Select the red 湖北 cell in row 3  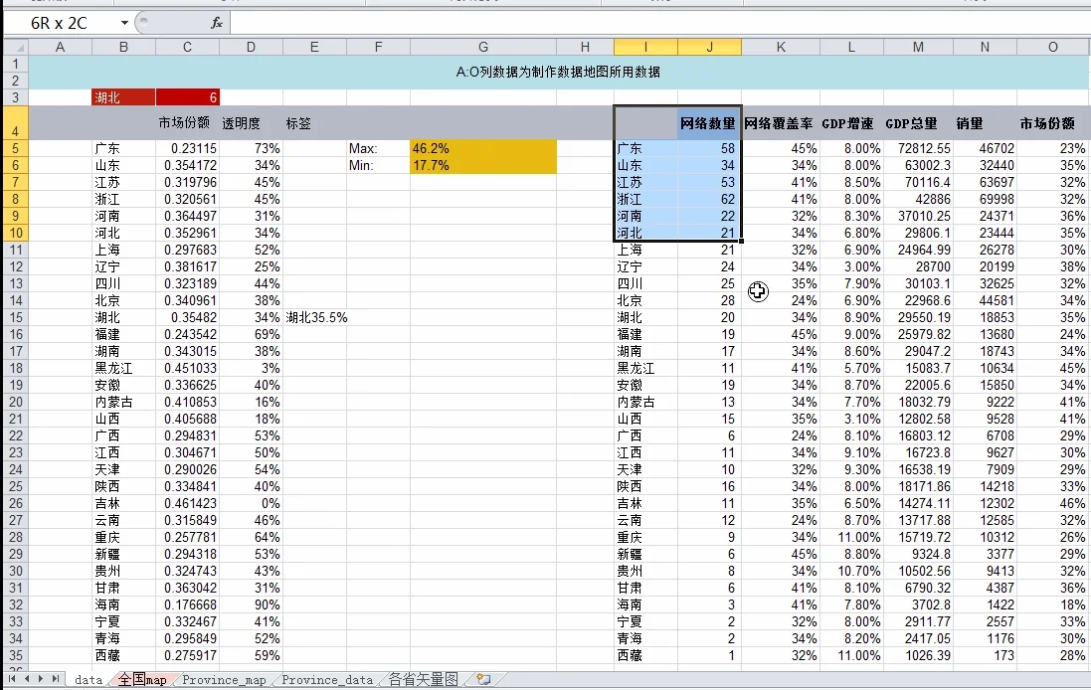click(124, 97)
